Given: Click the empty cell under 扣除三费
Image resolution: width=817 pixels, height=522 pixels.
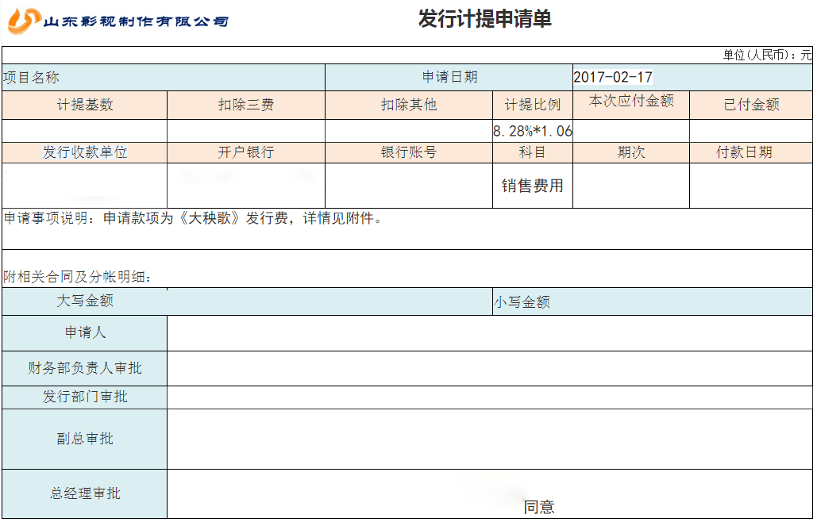Looking at the screenshot, I should [x=246, y=131].
